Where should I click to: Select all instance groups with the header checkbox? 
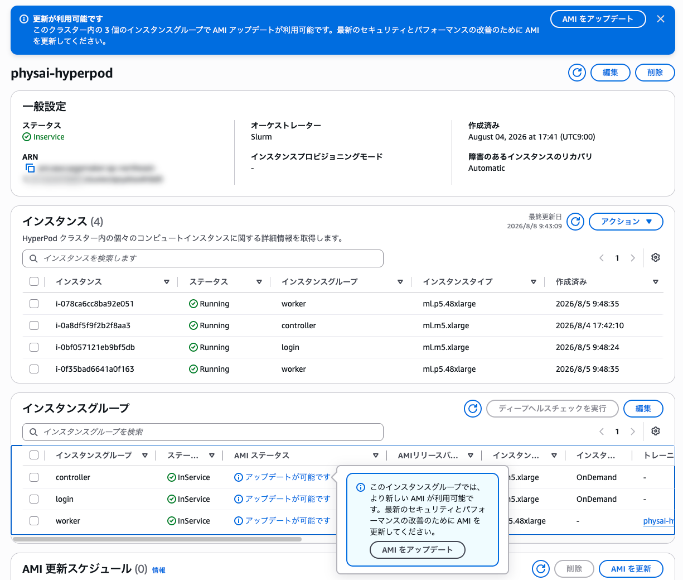point(34,455)
